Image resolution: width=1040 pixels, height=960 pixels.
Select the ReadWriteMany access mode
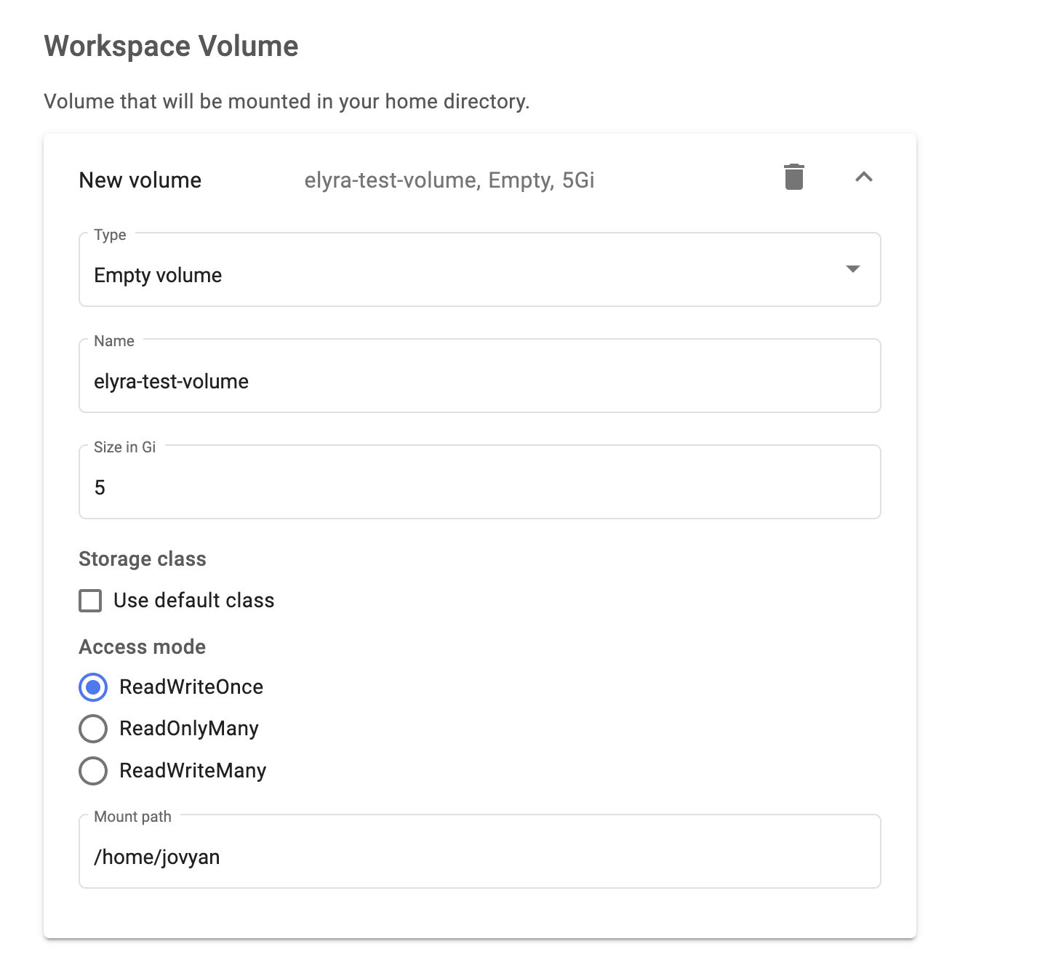click(92, 770)
